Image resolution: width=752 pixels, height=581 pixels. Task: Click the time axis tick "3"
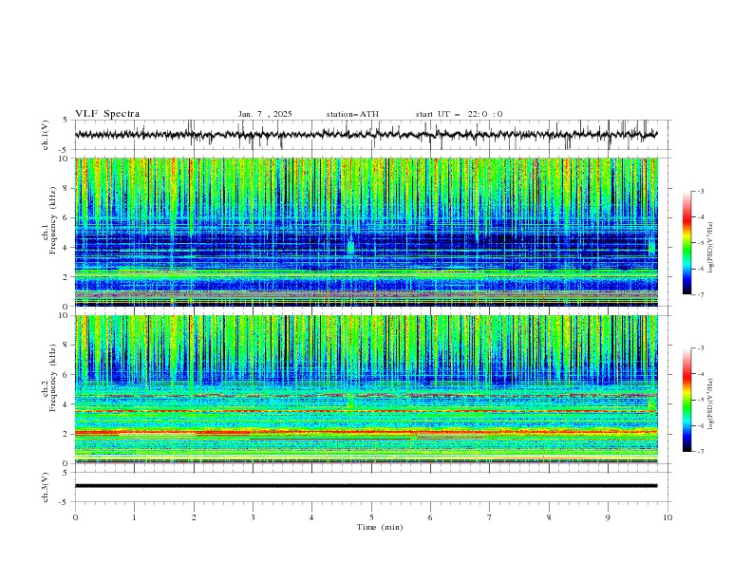253,517
